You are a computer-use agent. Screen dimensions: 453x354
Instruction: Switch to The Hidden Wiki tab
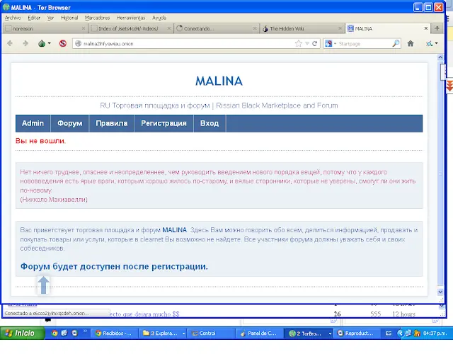pyautogui.click(x=301, y=28)
